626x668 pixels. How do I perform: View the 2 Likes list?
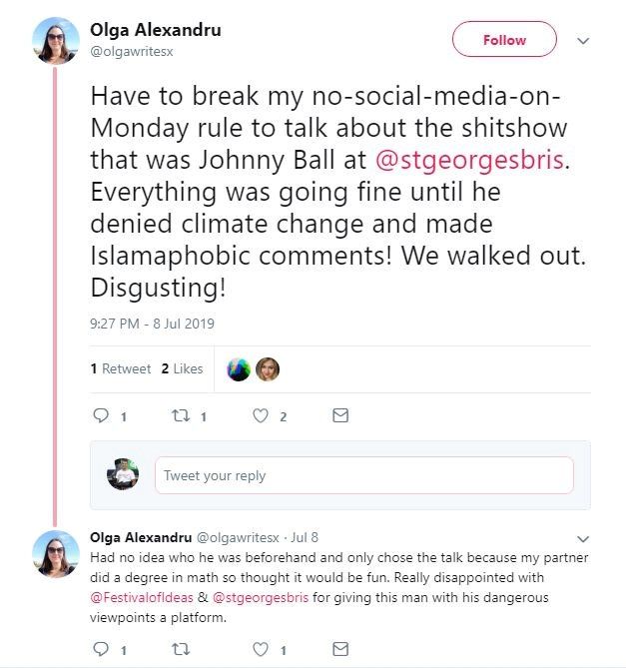(x=182, y=368)
